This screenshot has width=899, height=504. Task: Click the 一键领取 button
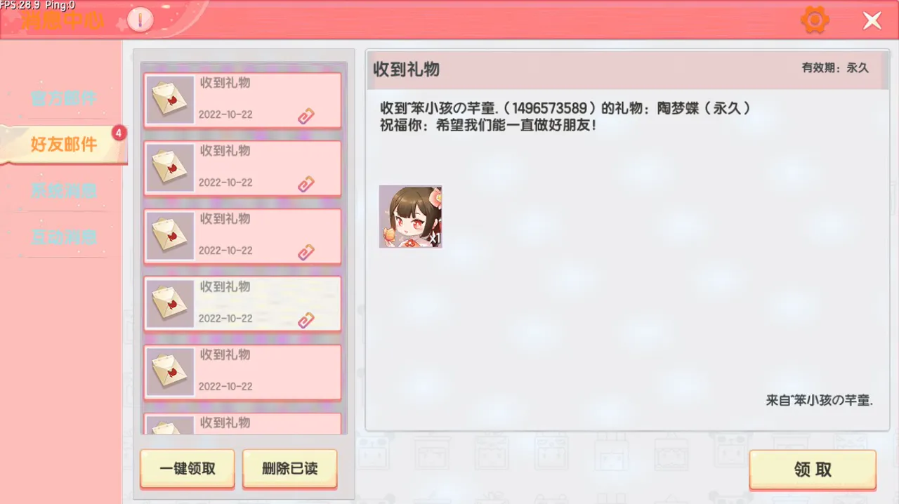click(188, 468)
